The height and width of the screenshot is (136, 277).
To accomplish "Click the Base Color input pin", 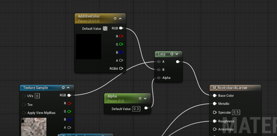I will pyautogui.click(x=215, y=95).
